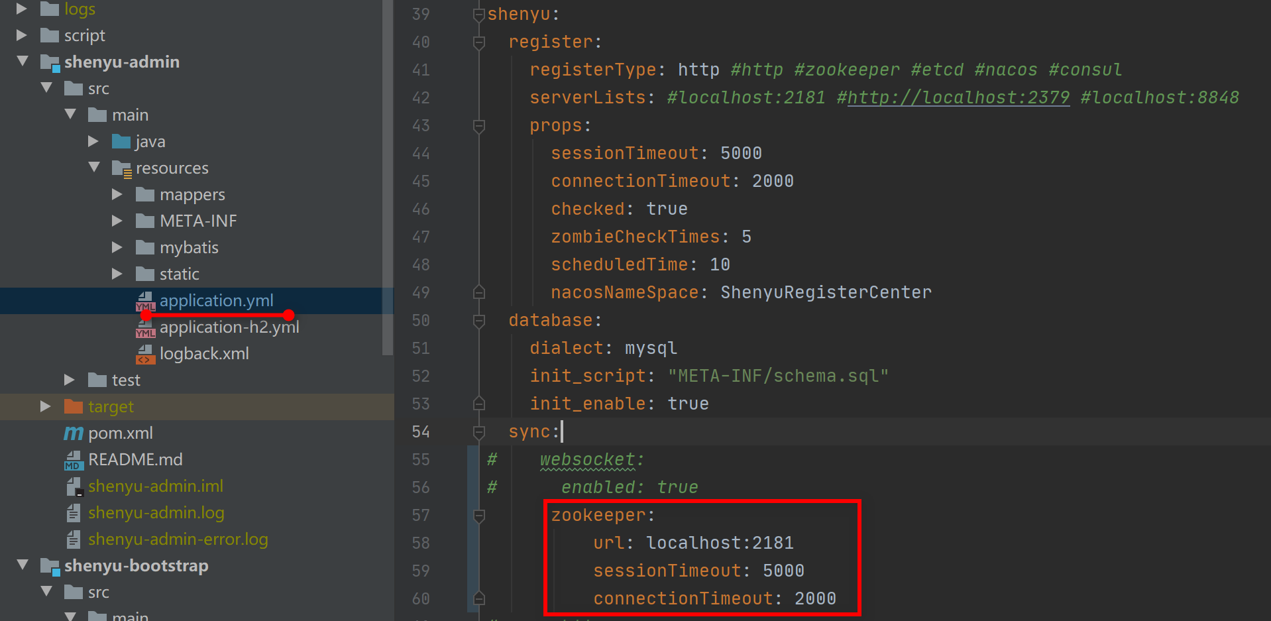Fold the shenyu block at line 39

pyautogui.click(x=479, y=15)
